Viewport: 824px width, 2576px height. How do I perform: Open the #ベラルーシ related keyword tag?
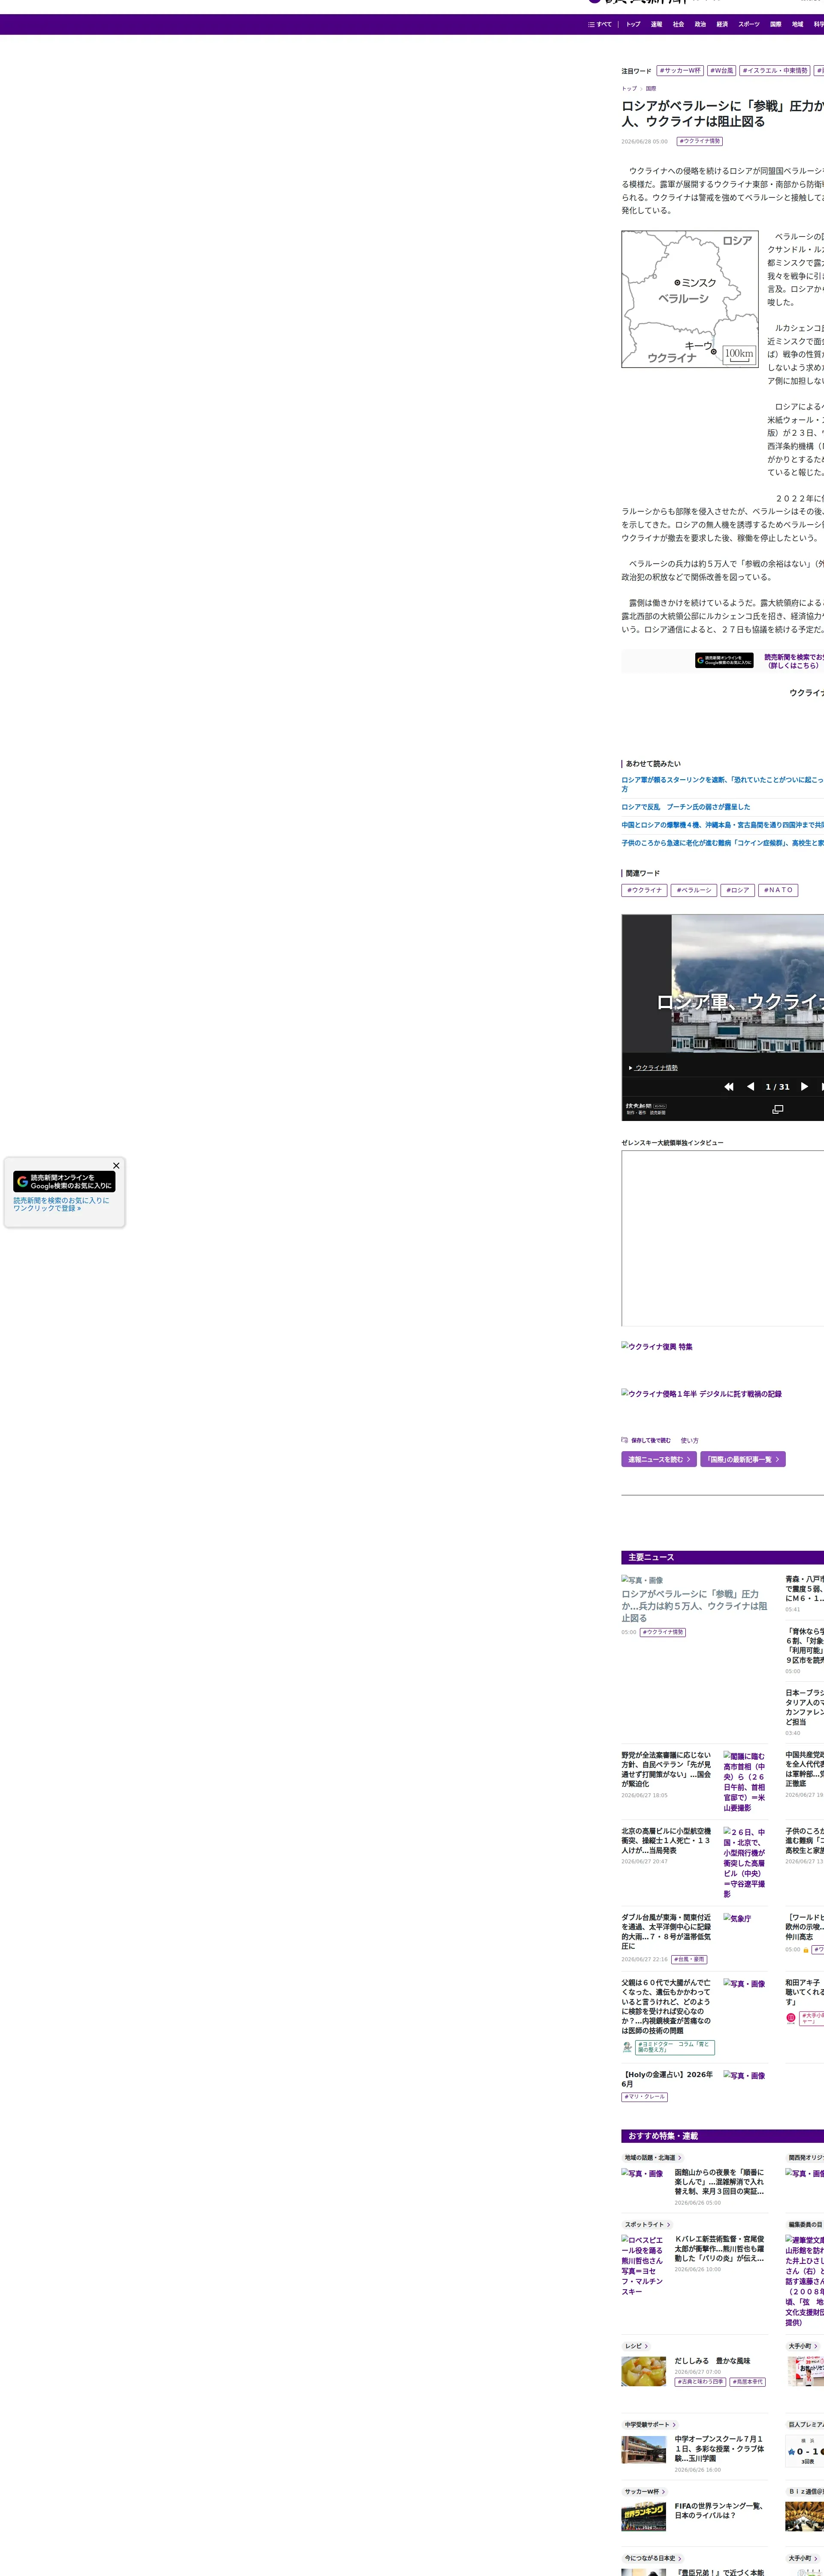(x=694, y=890)
